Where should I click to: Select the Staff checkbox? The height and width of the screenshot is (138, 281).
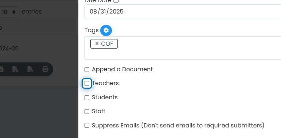pos(87,112)
